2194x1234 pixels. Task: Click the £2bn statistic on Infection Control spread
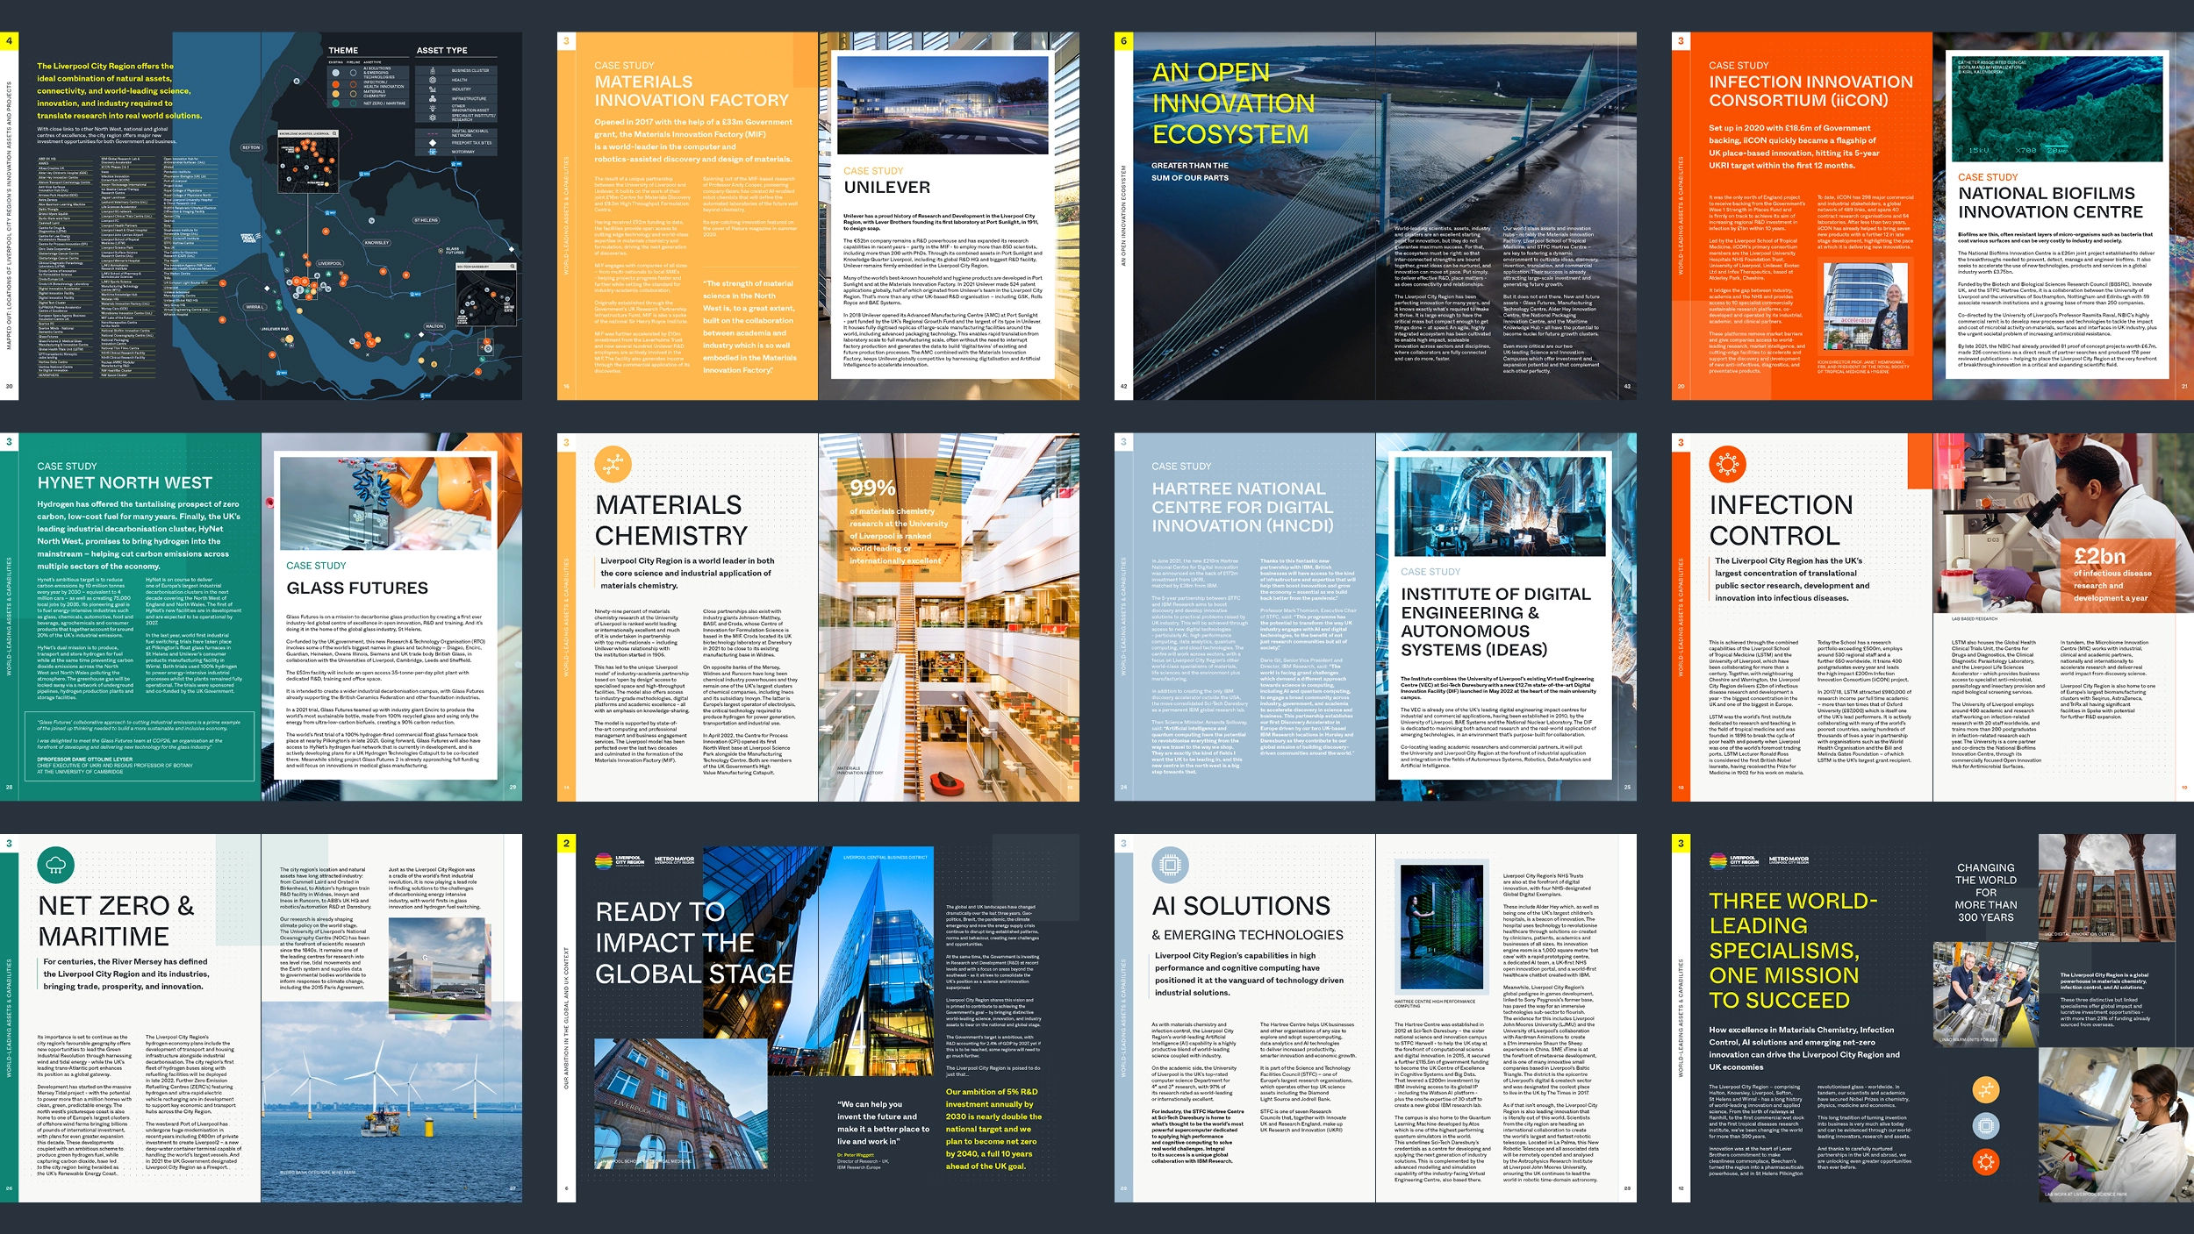coord(2099,556)
